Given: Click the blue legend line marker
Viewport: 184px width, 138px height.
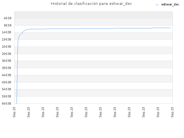Looking at the screenshot, I should [x=157, y=5].
